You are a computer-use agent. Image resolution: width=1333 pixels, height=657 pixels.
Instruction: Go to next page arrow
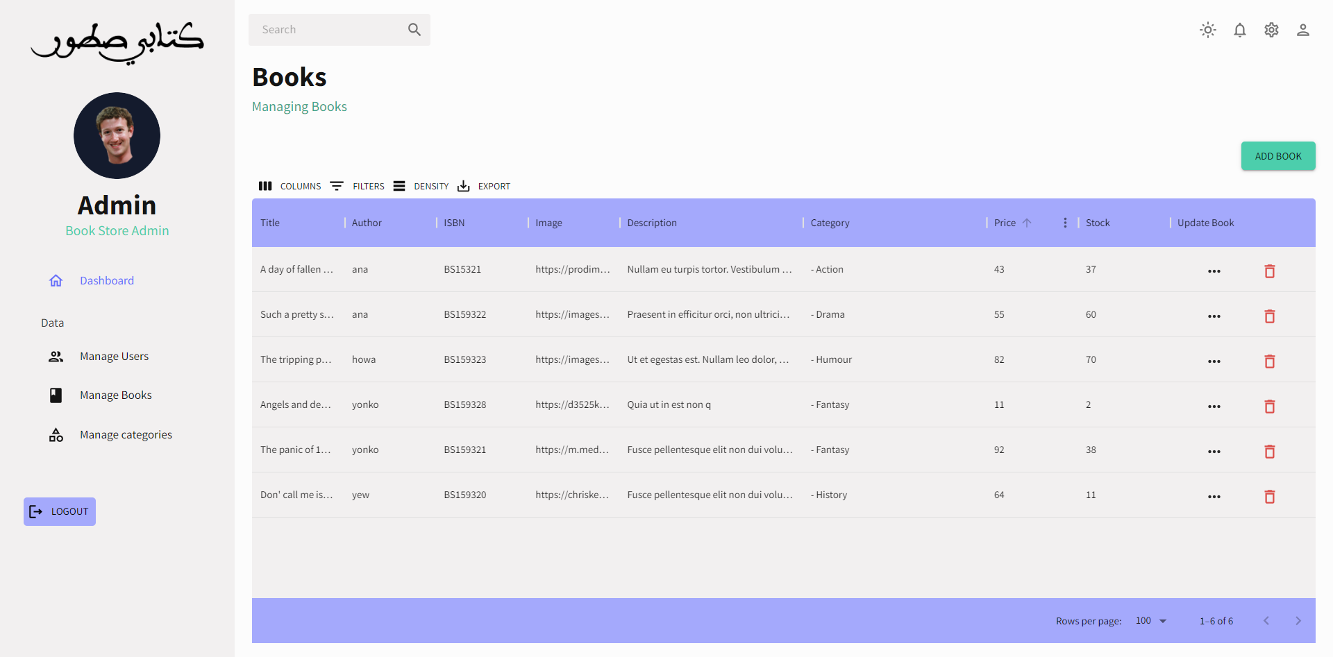click(1298, 621)
